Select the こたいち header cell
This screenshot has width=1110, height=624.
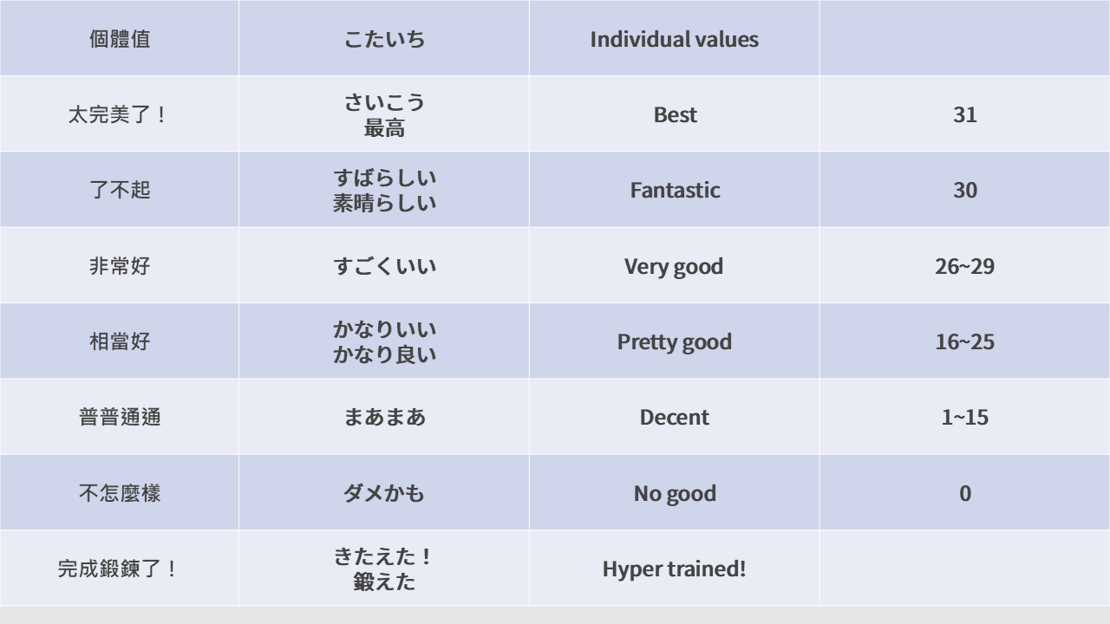click(384, 39)
